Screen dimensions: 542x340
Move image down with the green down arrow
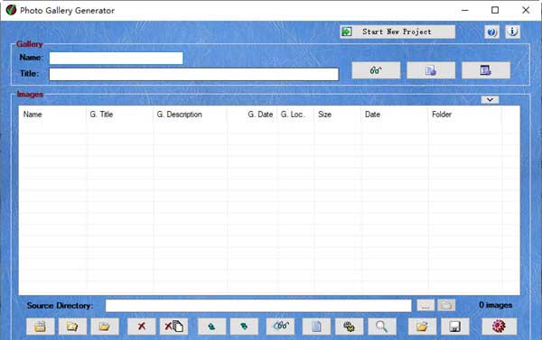(x=244, y=326)
